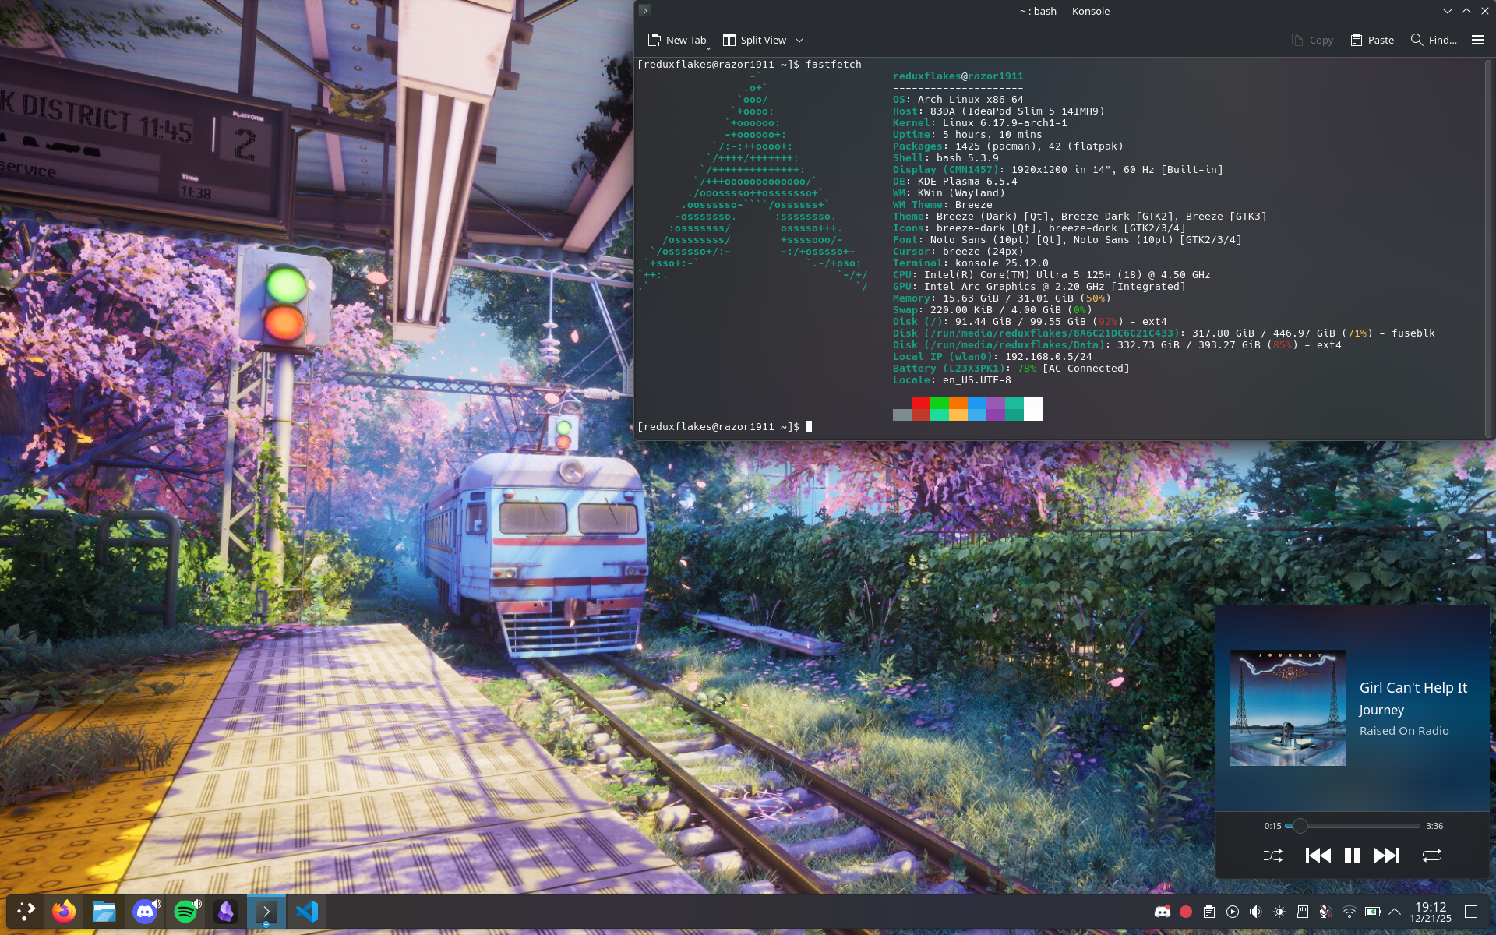Click the New Tab button in Konsole
This screenshot has height=935, width=1496.
[x=677, y=40]
